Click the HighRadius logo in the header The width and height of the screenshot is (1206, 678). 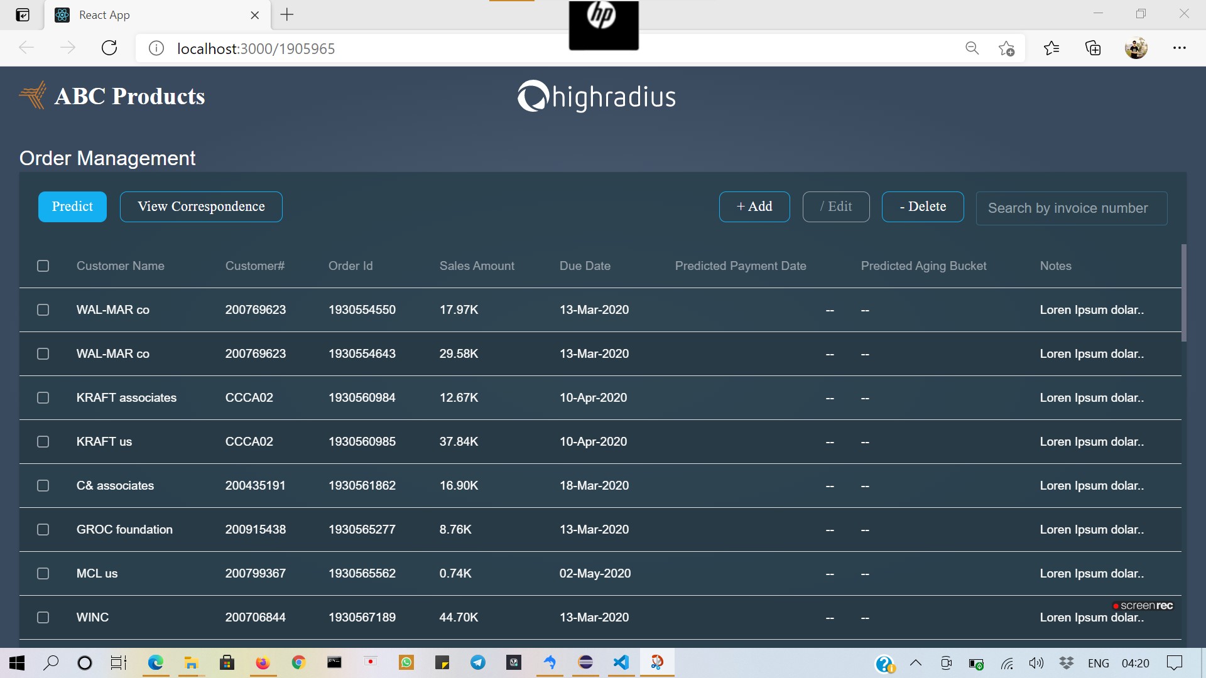[x=595, y=95]
